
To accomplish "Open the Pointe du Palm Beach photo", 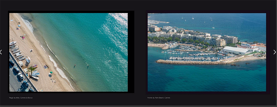I will [207, 52].
